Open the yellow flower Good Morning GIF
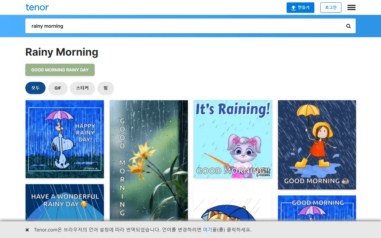Screen dimensions: 381x238 pyautogui.click(x=149, y=161)
